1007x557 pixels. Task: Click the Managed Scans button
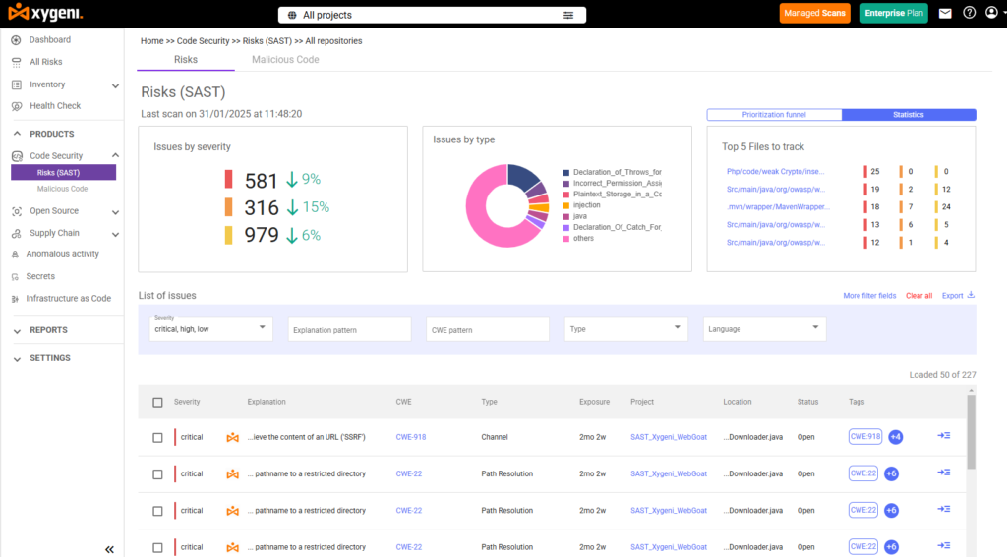tap(814, 13)
